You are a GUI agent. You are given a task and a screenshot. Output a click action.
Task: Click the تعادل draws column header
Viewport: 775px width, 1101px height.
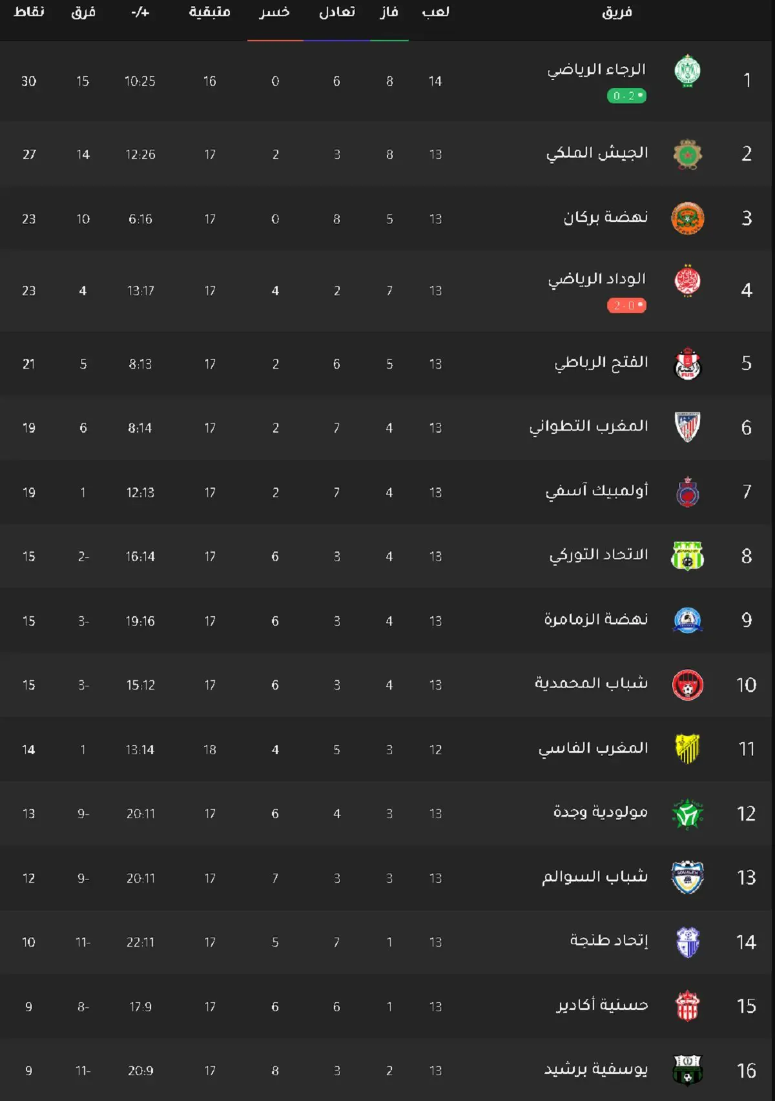click(x=336, y=12)
